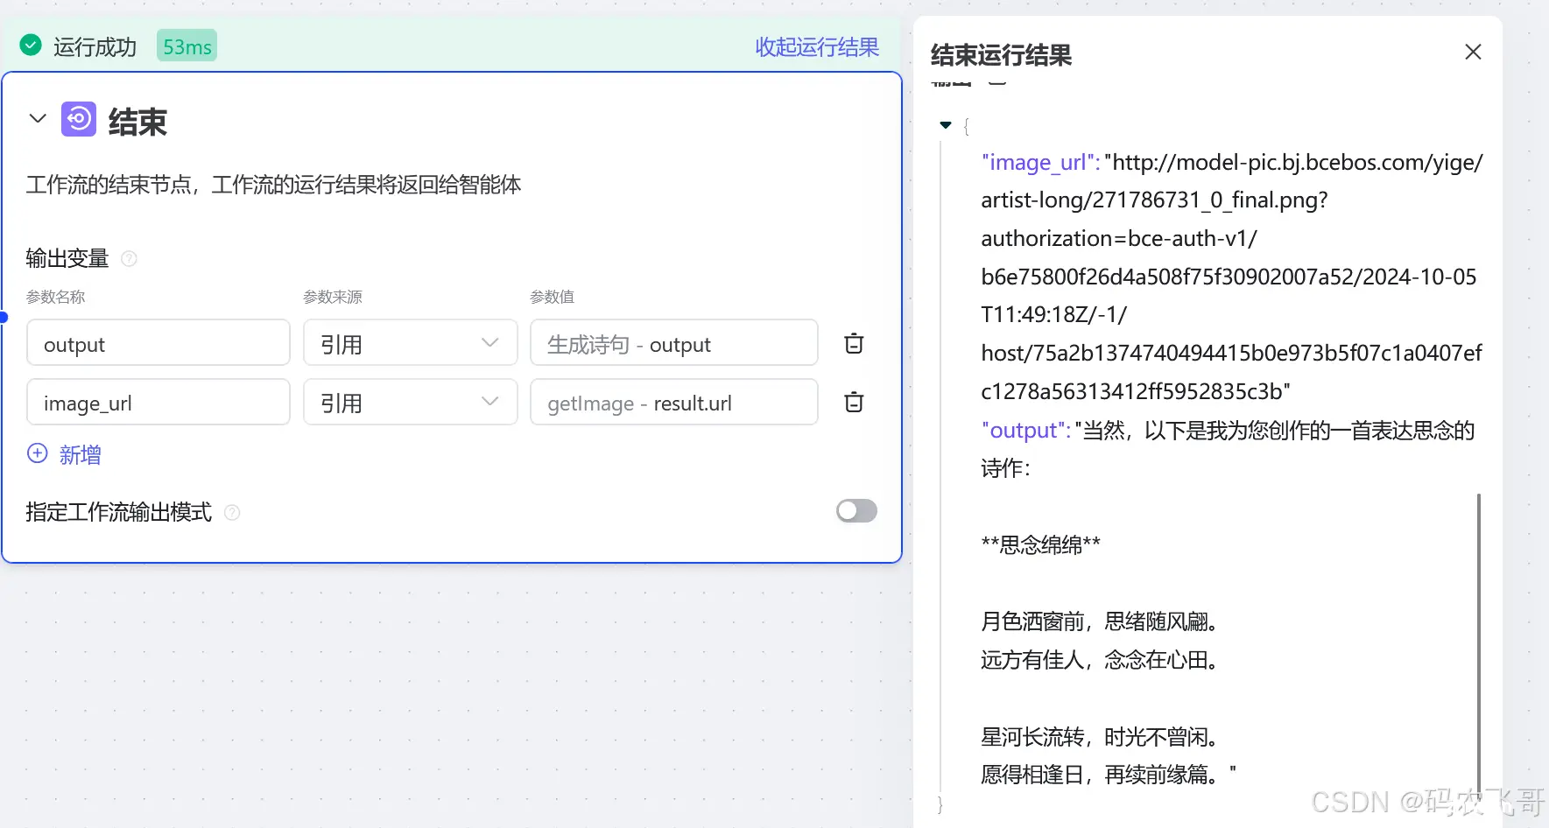Collapse the JSON result tree triangle

point(946,125)
